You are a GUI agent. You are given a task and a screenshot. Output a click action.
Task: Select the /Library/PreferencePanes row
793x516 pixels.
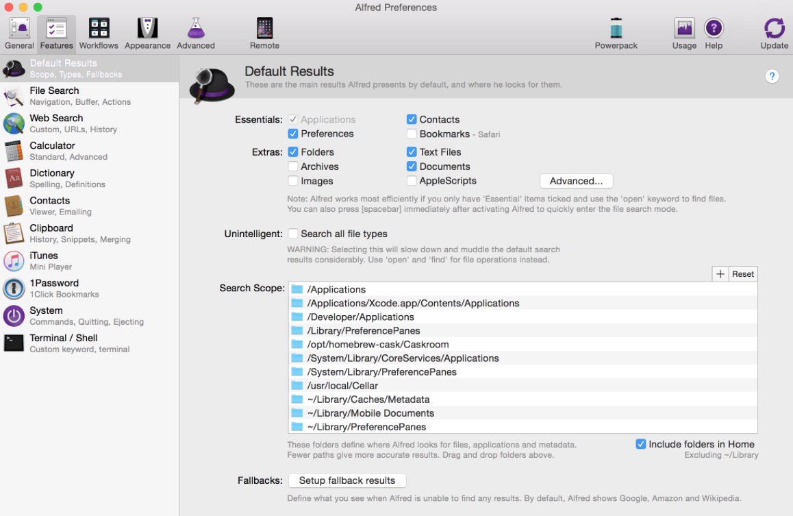523,330
